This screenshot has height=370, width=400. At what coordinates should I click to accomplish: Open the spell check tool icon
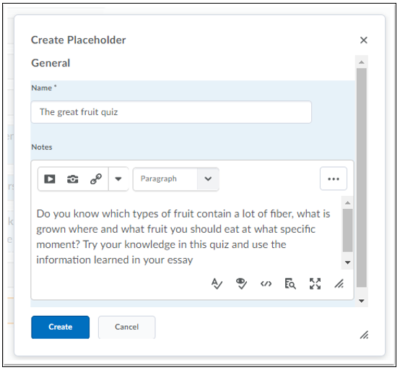[217, 284]
